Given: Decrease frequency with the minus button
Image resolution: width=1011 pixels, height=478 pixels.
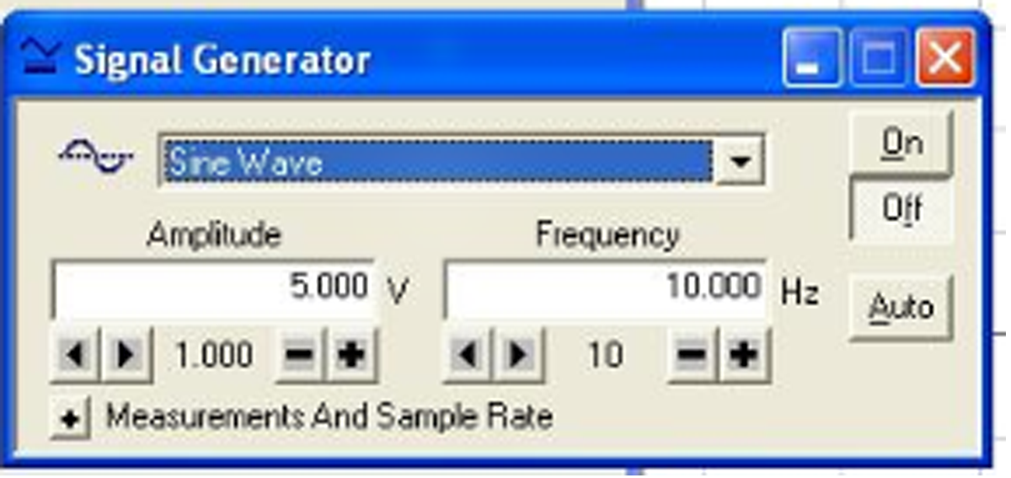Looking at the screenshot, I should [692, 356].
